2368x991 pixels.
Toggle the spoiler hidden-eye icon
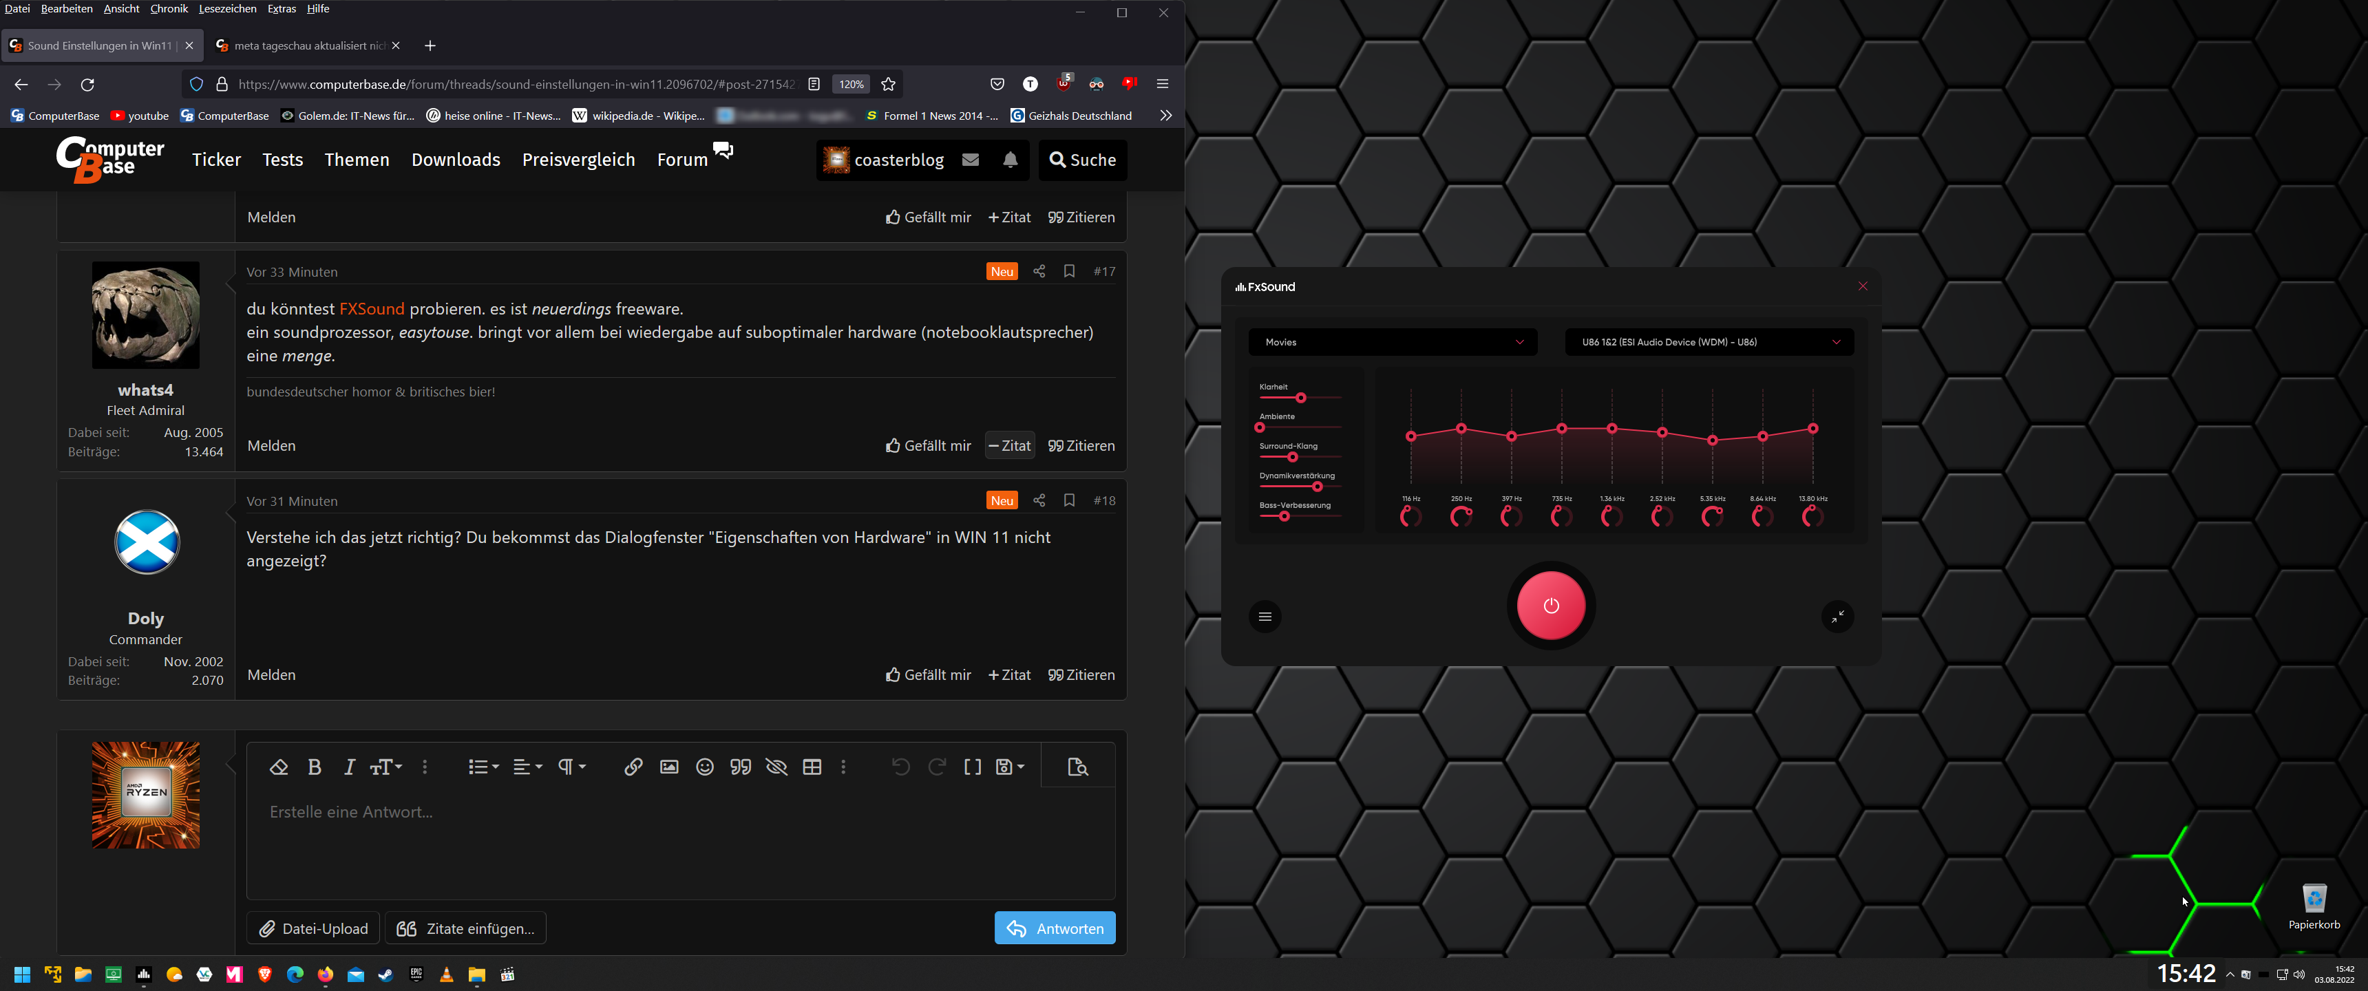[x=776, y=767]
